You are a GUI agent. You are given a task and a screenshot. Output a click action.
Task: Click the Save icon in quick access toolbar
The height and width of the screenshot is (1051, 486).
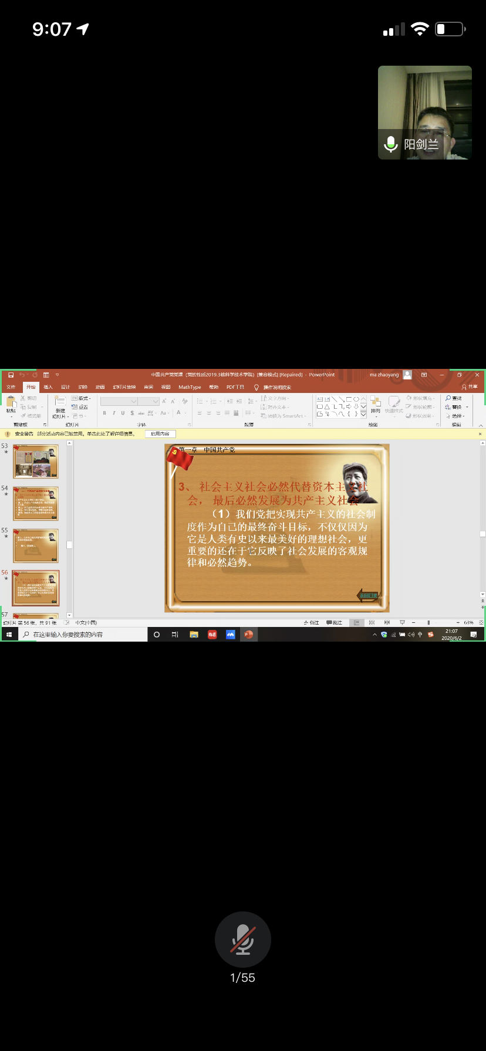(11, 375)
